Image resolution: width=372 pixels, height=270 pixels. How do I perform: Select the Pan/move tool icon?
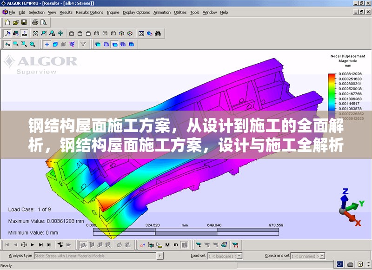click(x=61, y=33)
